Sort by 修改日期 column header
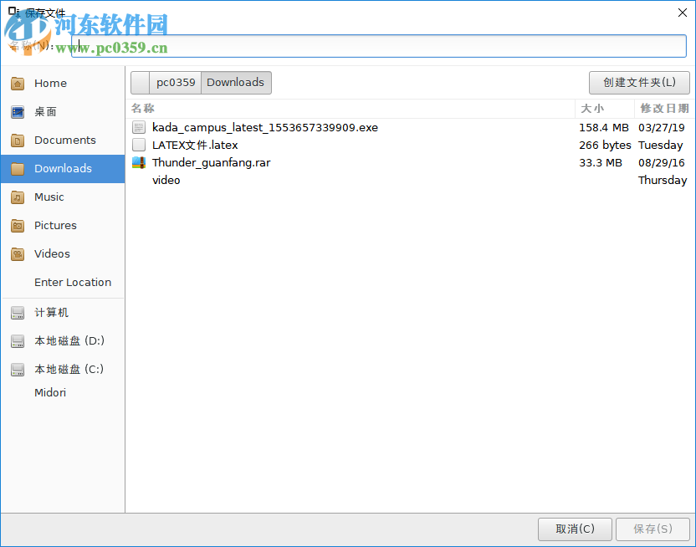 click(664, 109)
